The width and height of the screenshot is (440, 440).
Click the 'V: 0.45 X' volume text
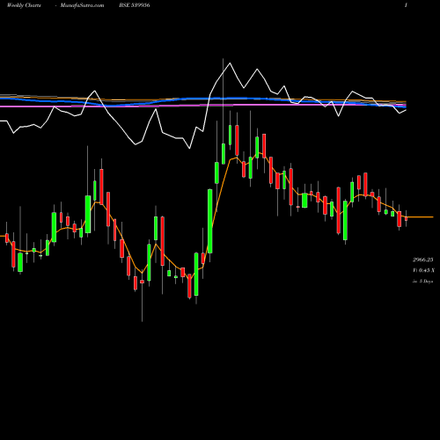(x=423, y=270)
